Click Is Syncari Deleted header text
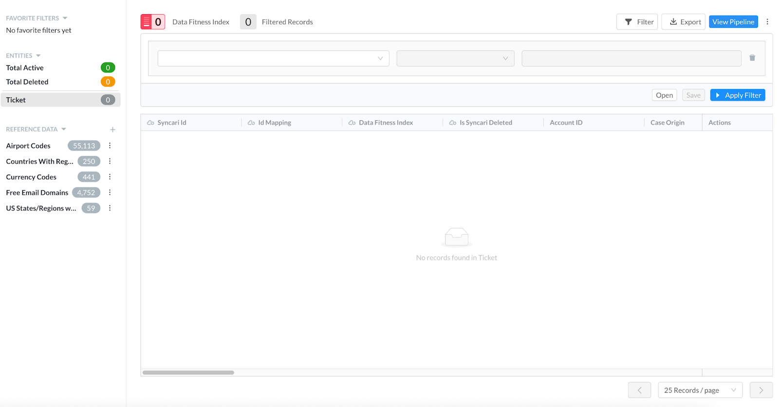This screenshot has height=407, width=779. [486, 123]
